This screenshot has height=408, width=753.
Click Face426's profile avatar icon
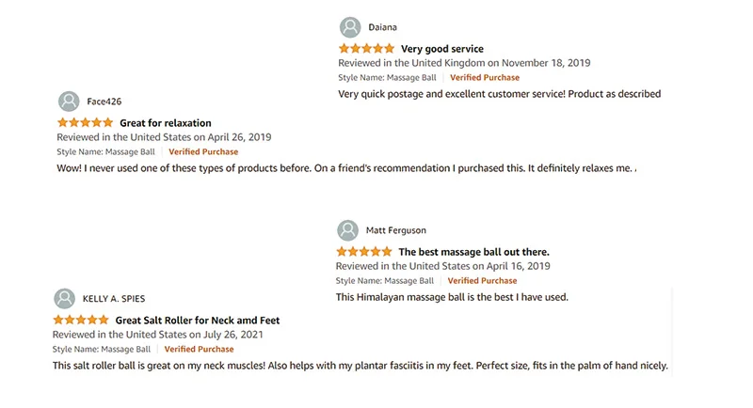pos(69,102)
